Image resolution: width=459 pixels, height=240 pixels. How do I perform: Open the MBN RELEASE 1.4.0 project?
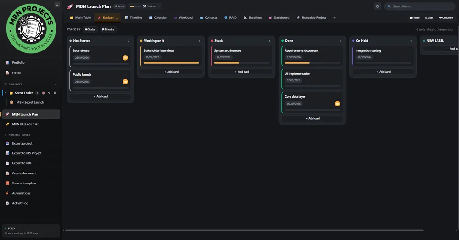pos(25,124)
